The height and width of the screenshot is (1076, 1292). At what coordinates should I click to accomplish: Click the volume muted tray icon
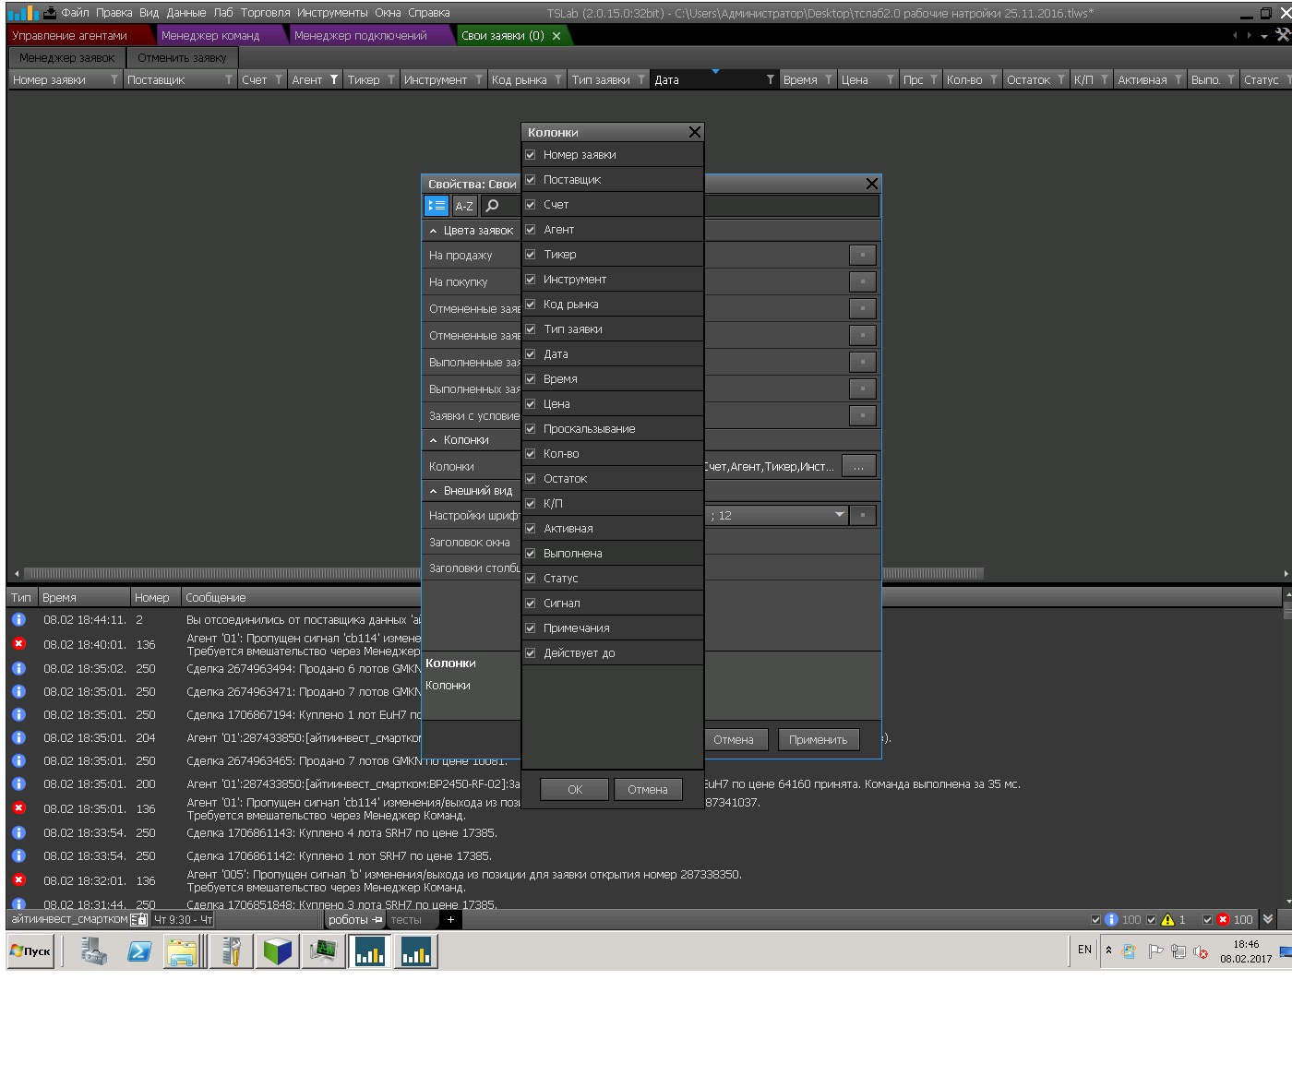1201,951
